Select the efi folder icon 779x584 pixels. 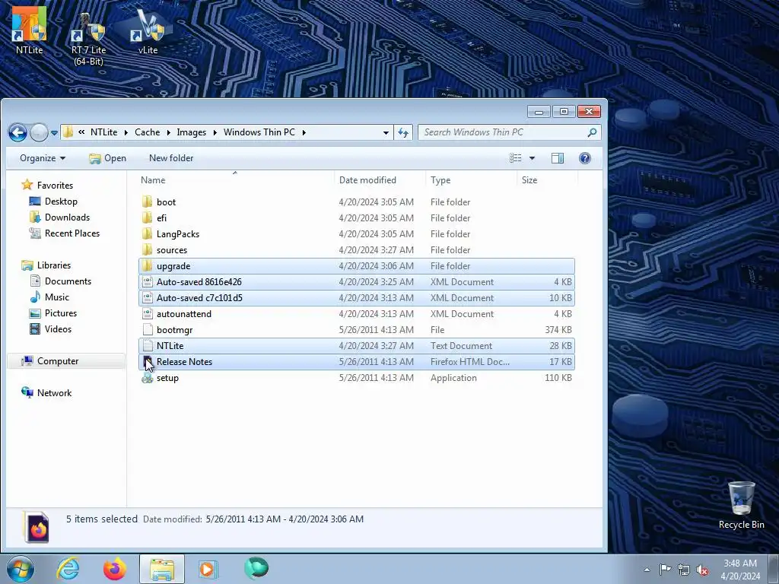pyautogui.click(x=147, y=218)
